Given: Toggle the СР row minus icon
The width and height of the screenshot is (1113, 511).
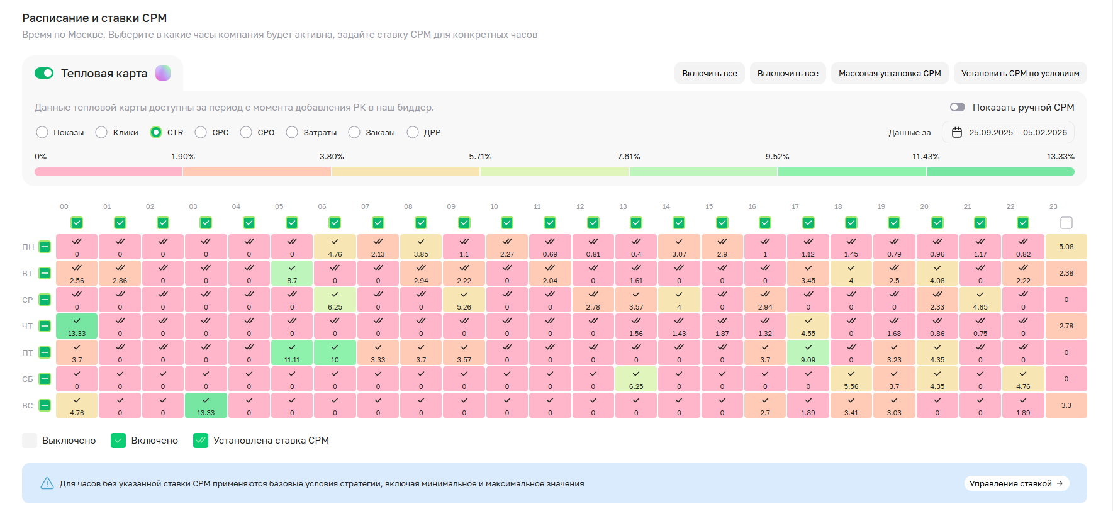Looking at the screenshot, I should click(x=45, y=300).
